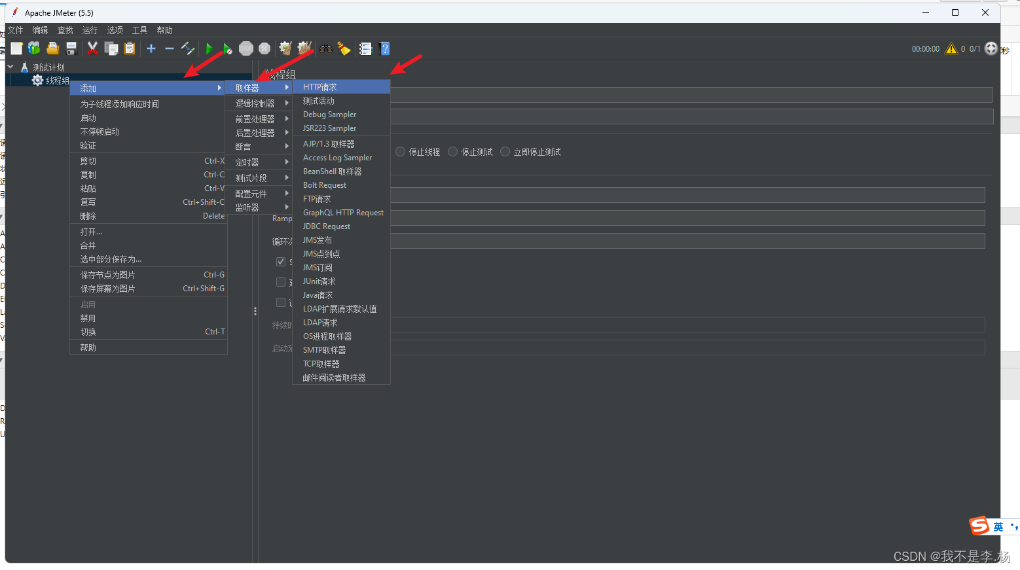Expand the 前置处理器 submenu
This screenshot has height=570, width=1020.
pos(259,119)
